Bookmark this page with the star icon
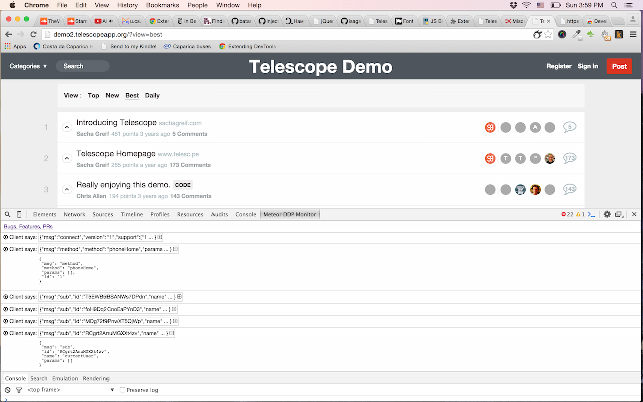 548,34
